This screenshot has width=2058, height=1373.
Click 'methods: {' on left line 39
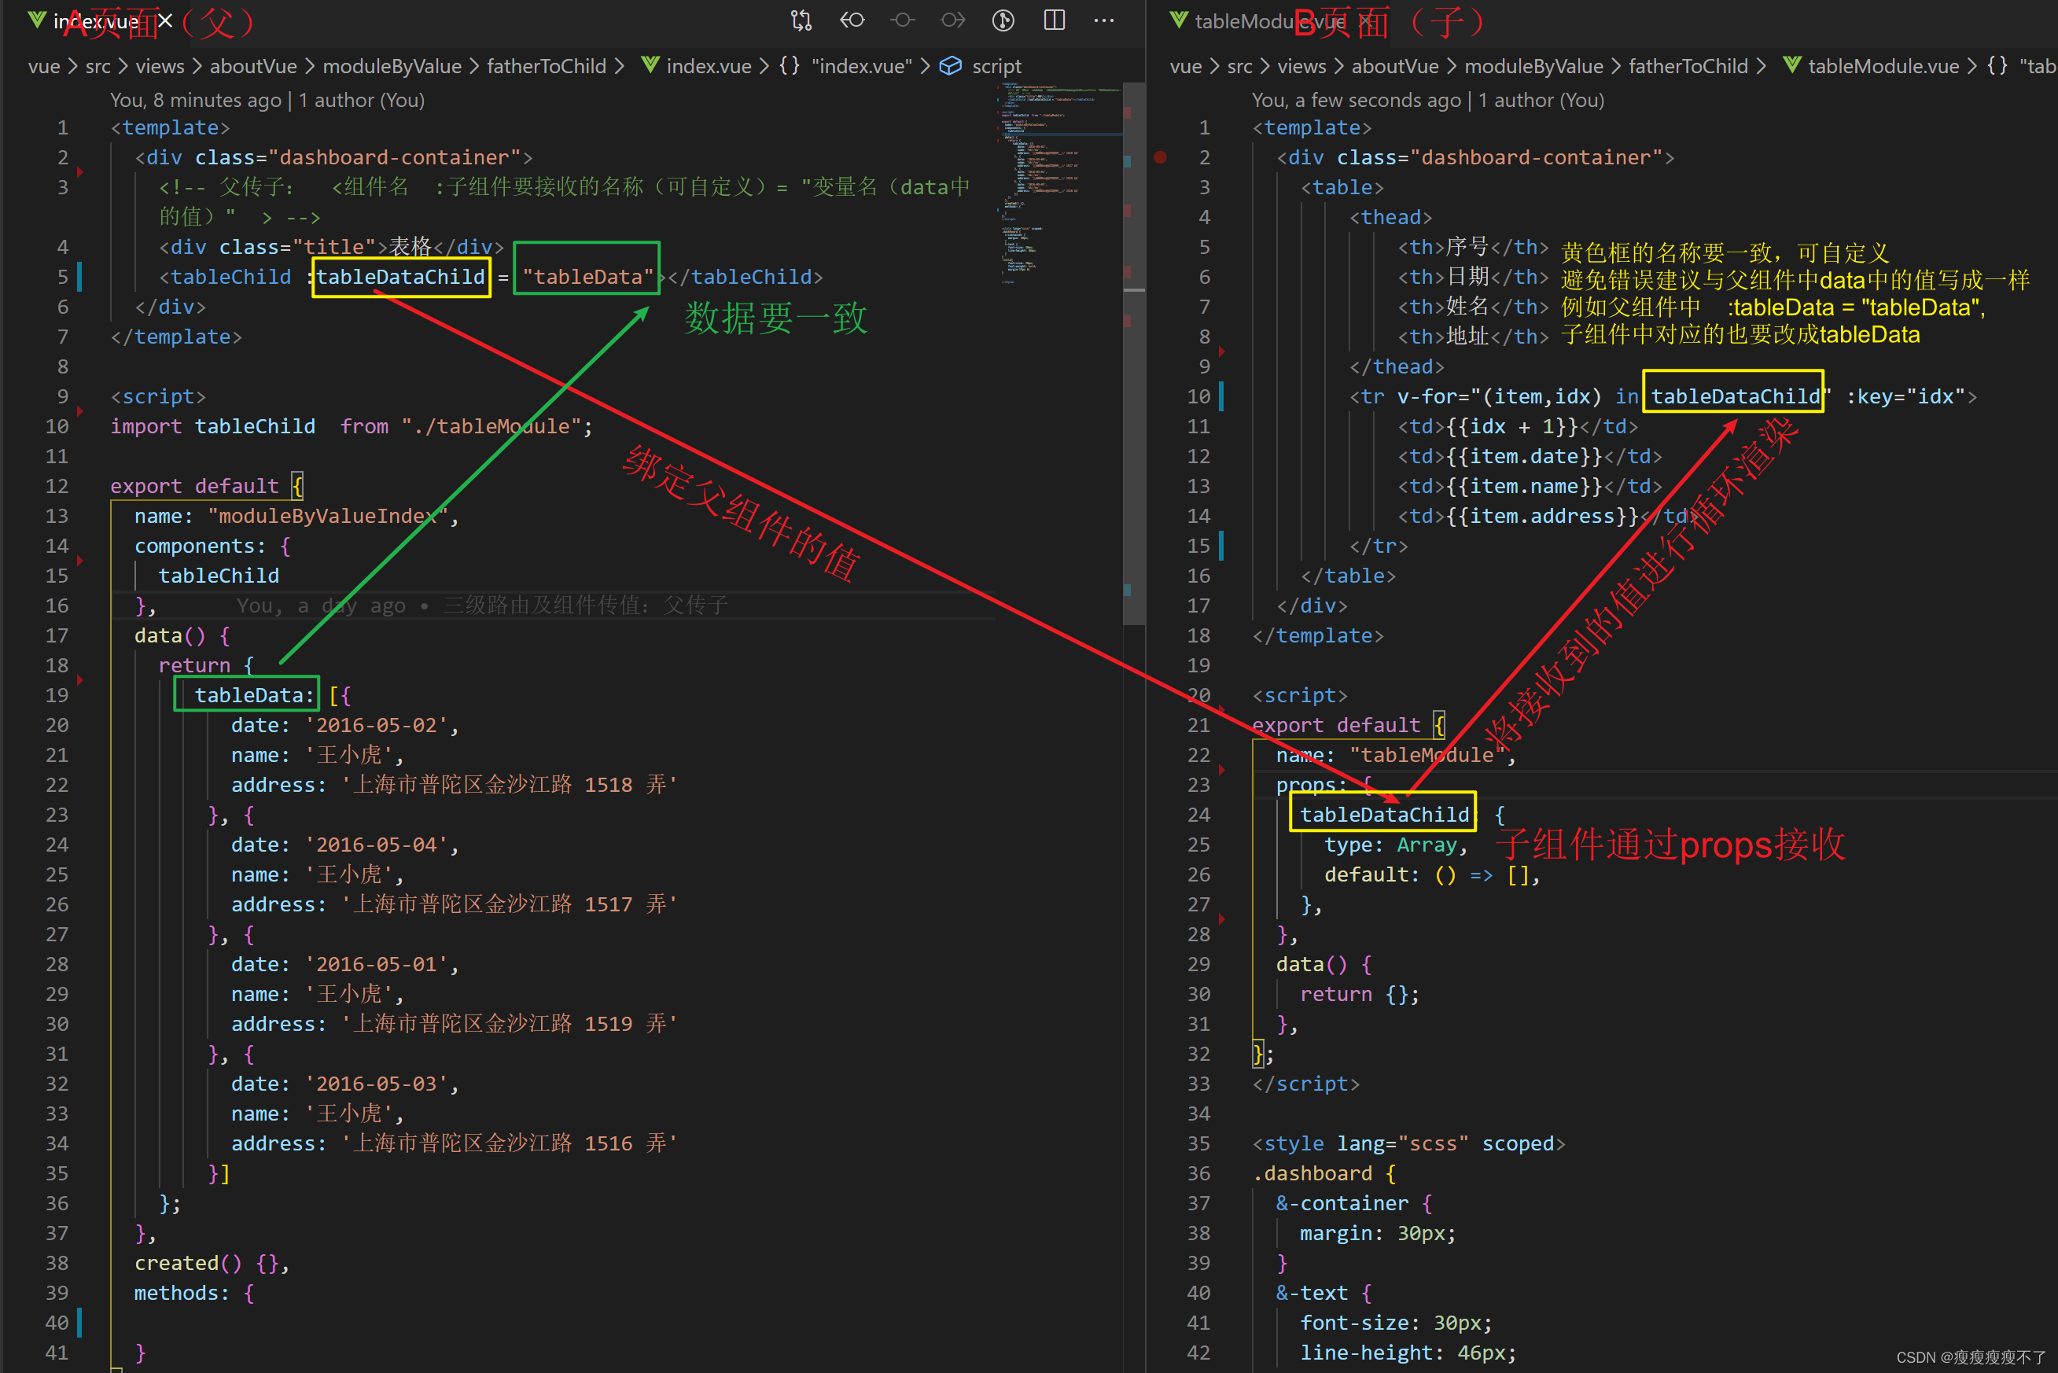pyautogui.click(x=194, y=1294)
